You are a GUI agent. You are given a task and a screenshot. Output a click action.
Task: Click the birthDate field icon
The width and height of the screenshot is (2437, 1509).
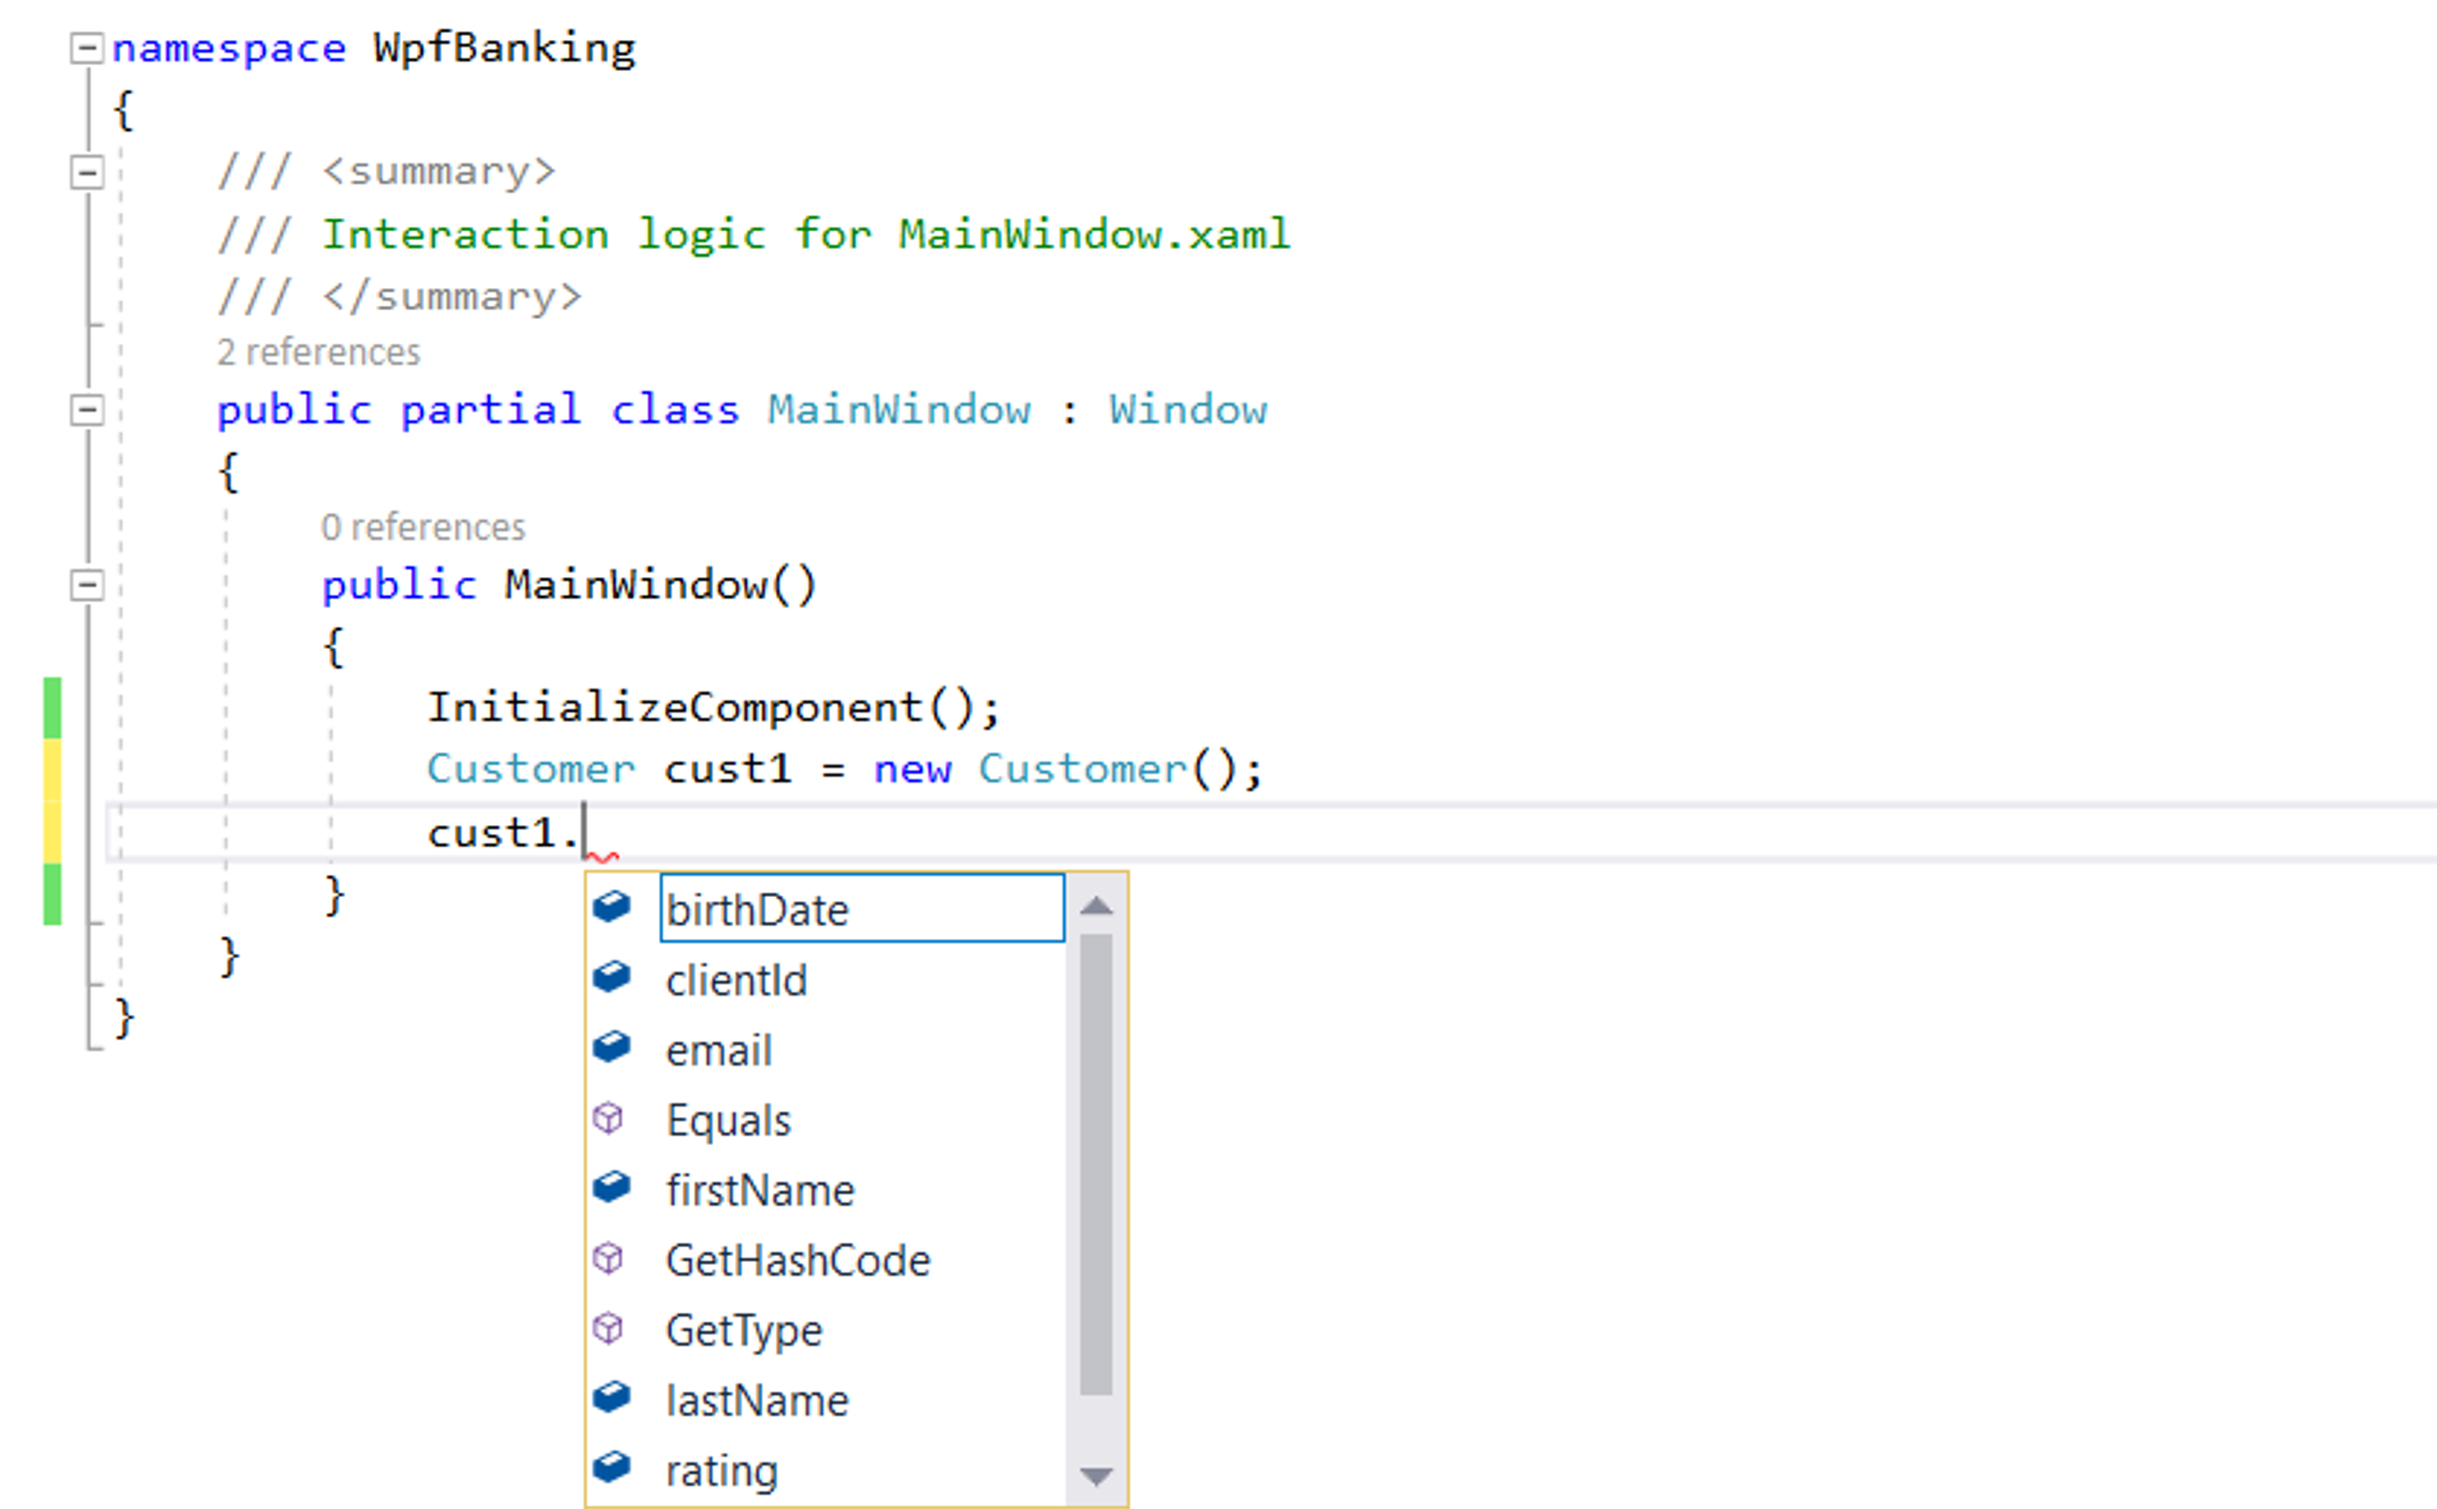pos(611,906)
